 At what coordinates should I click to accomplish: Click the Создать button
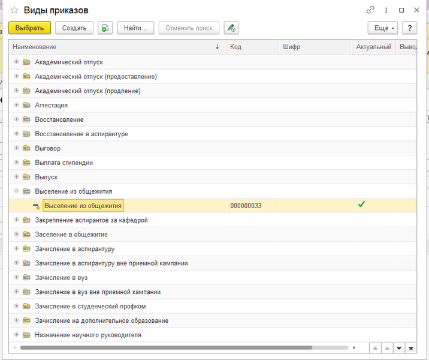[x=74, y=28]
